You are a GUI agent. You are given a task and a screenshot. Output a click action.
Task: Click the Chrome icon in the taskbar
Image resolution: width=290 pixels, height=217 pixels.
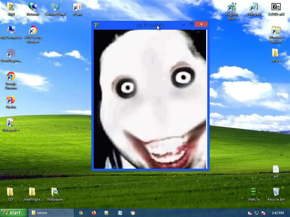(x=81, y=213)
